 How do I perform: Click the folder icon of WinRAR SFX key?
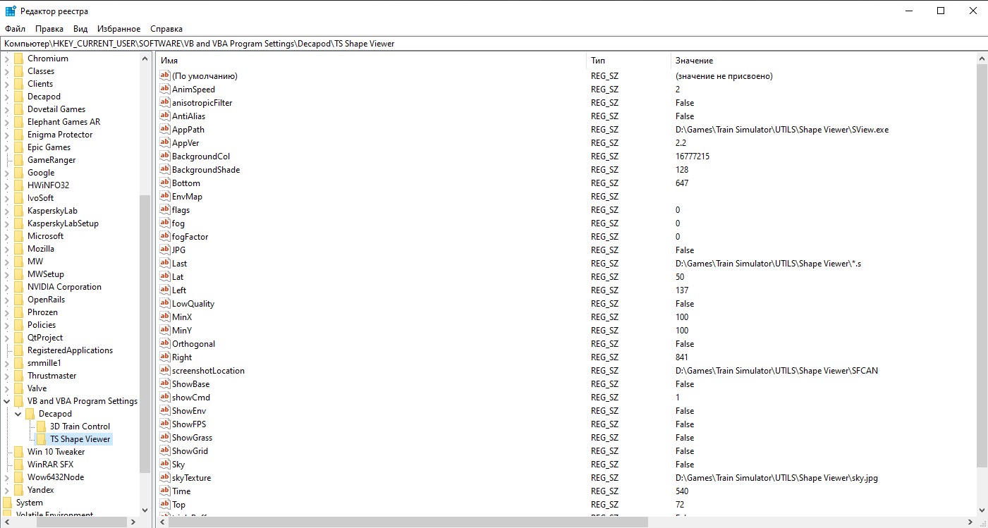18,465
